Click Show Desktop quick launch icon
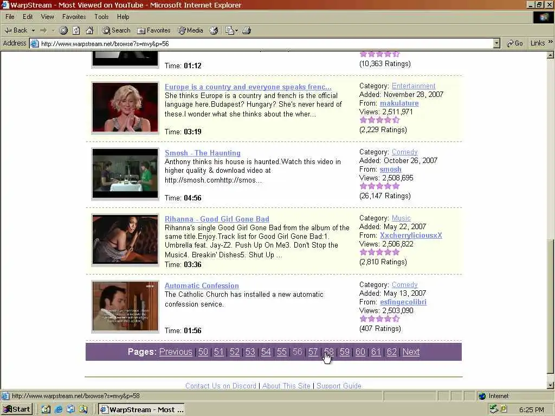This screenshot has width=555, height=416. [46, 409]
